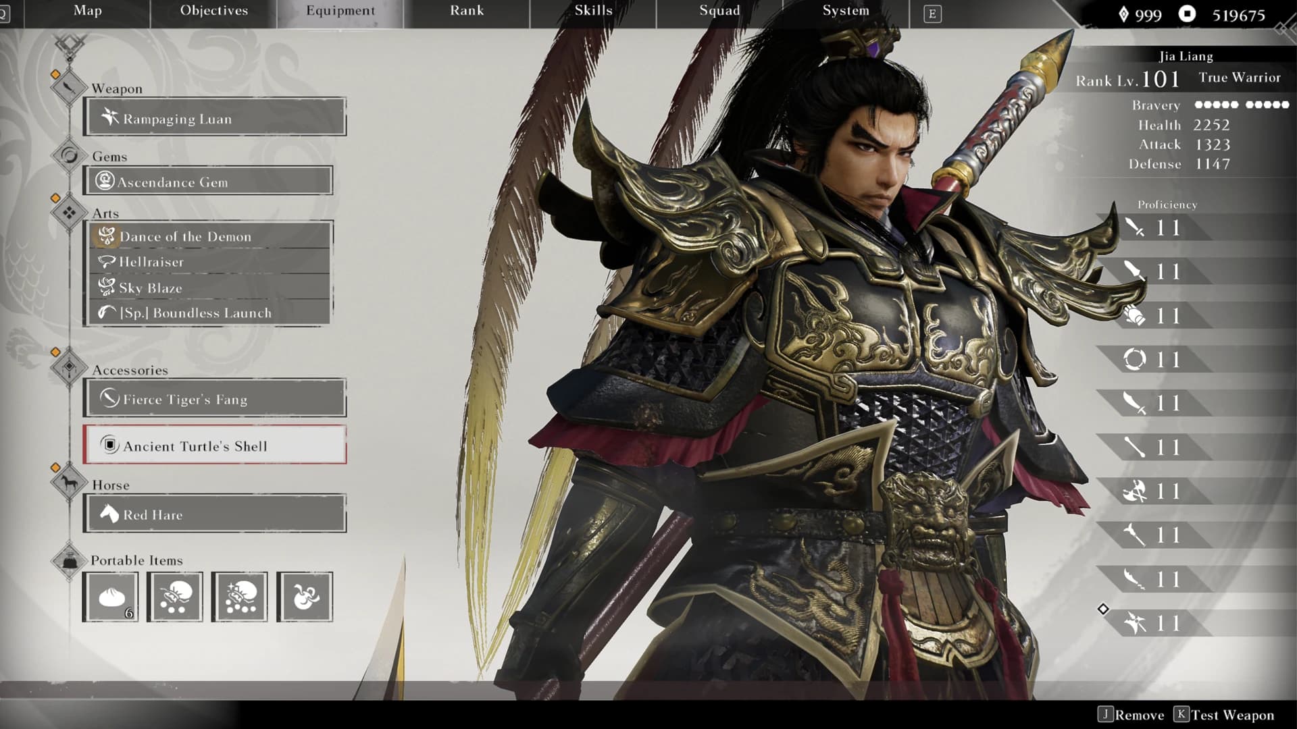Click the Weapon category diamond icon
Screen dimensions: 1297x729
(x=69, y=87)
